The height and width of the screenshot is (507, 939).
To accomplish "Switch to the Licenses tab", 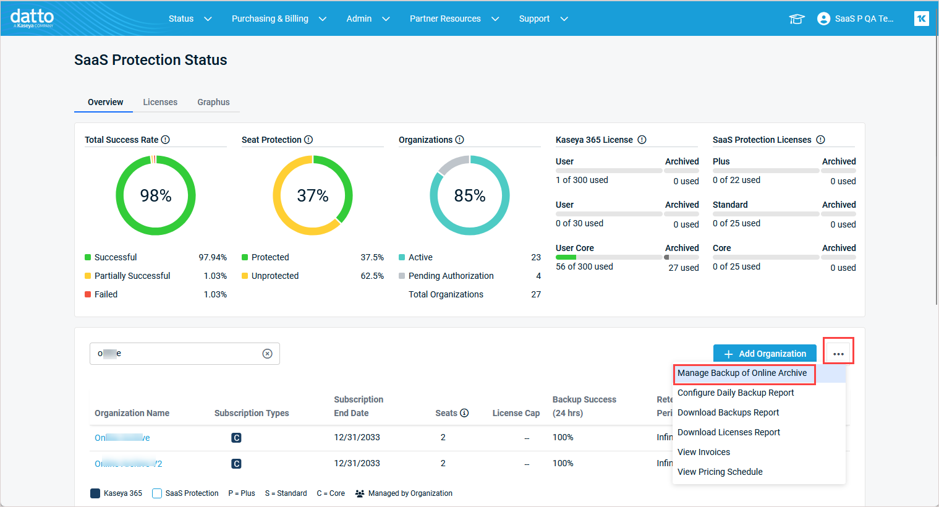I will coord(160,102).
